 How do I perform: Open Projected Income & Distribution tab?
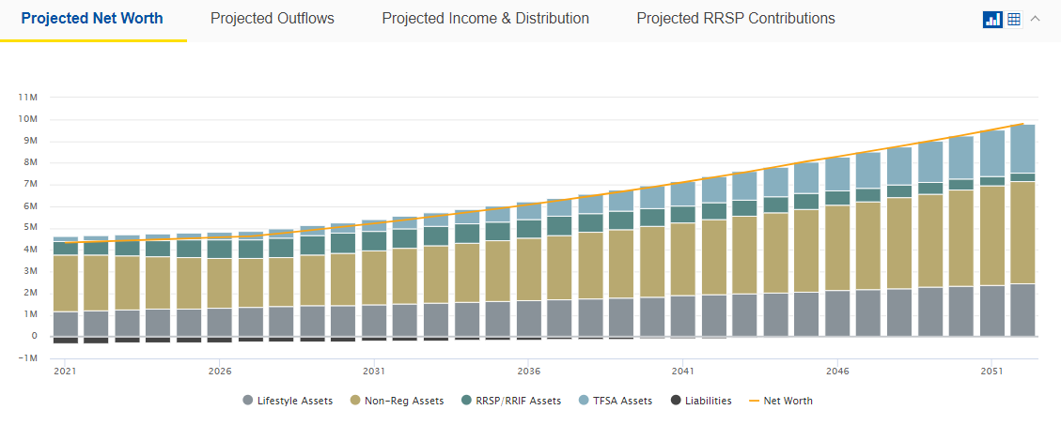[485, 19]
